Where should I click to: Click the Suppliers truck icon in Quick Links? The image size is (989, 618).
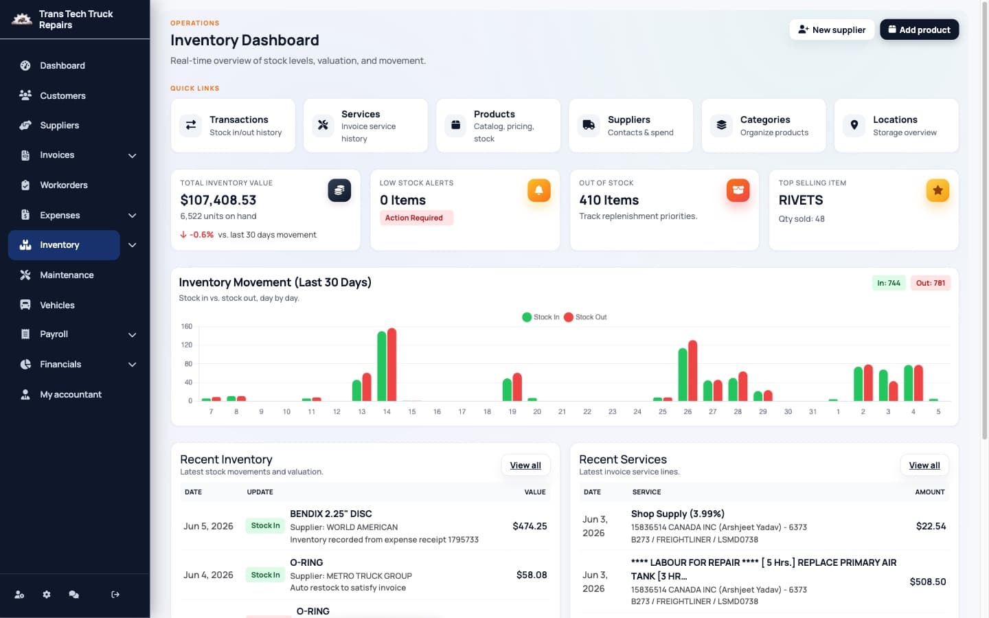click(x=589, y=125)
